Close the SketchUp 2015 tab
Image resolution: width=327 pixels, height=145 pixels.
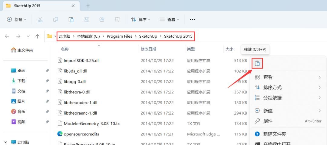[73, 6]
